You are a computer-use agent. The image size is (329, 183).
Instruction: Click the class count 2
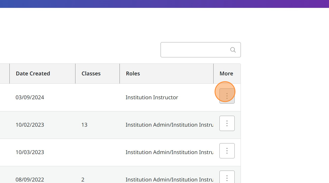click(x=83, y=179)
